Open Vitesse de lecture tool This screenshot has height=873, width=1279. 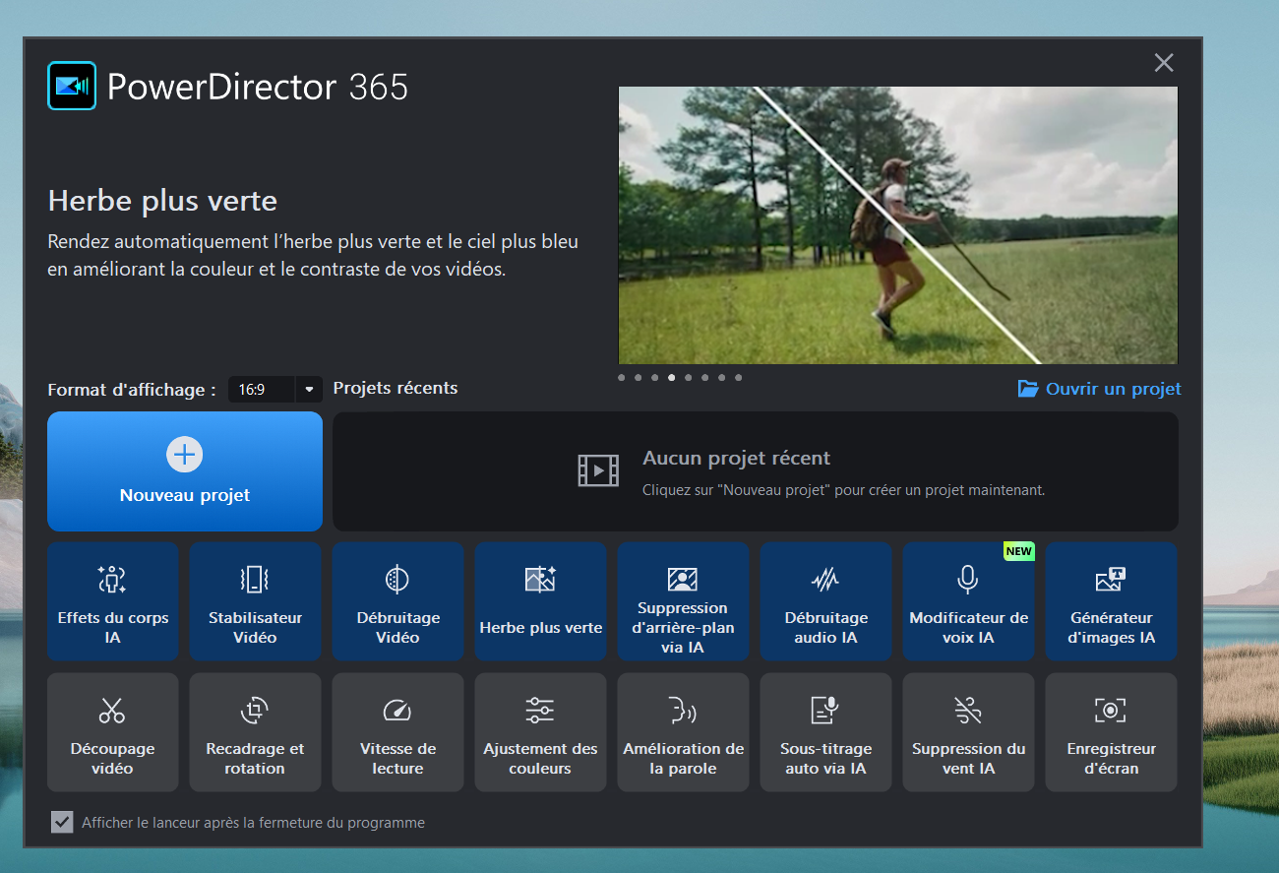[x=397, y=732]
